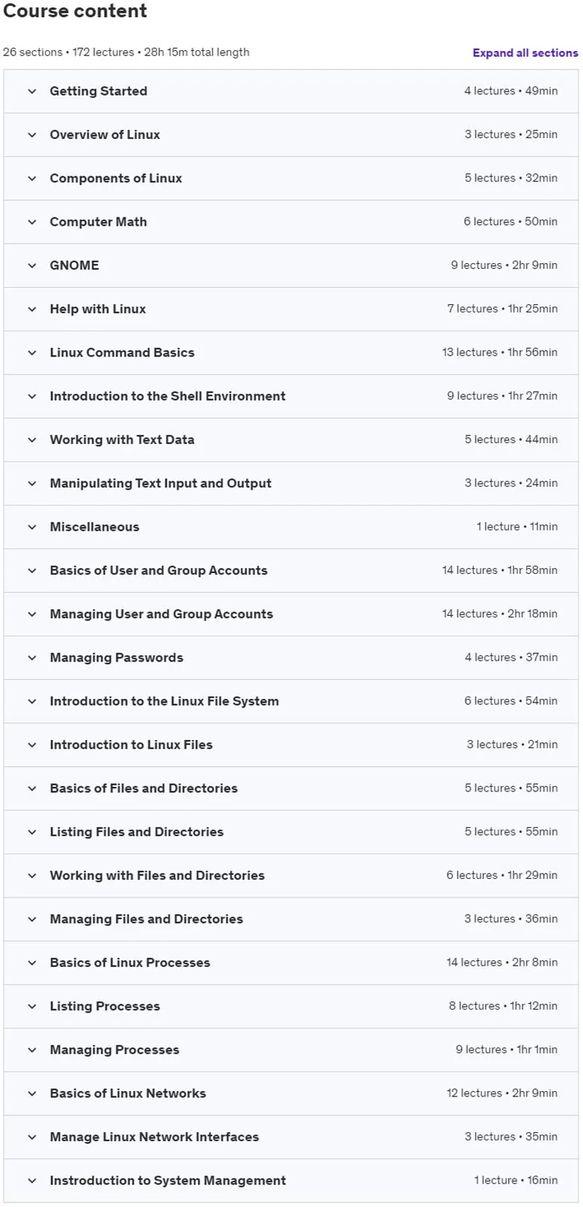
Task: Click 14 lectures text of Basics of Linux Processes
Action: (x=474, y=963)
